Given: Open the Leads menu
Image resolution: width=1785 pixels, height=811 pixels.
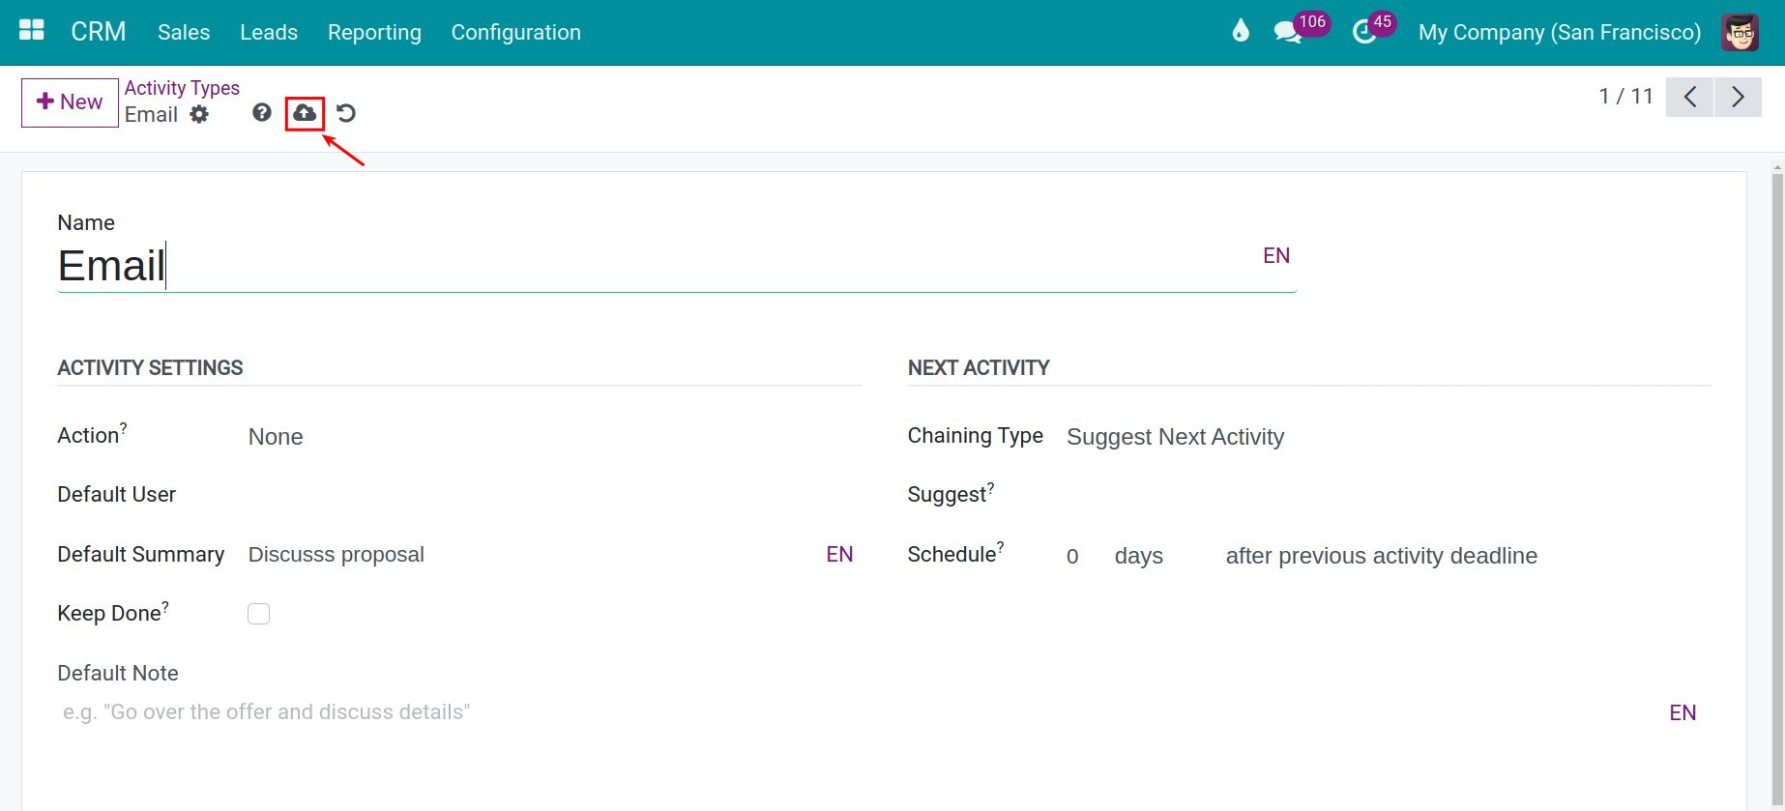Looking at the screenshot, I should point(269,32).
